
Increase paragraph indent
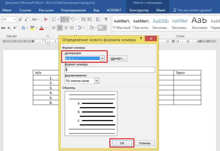(x=89, y=19)
